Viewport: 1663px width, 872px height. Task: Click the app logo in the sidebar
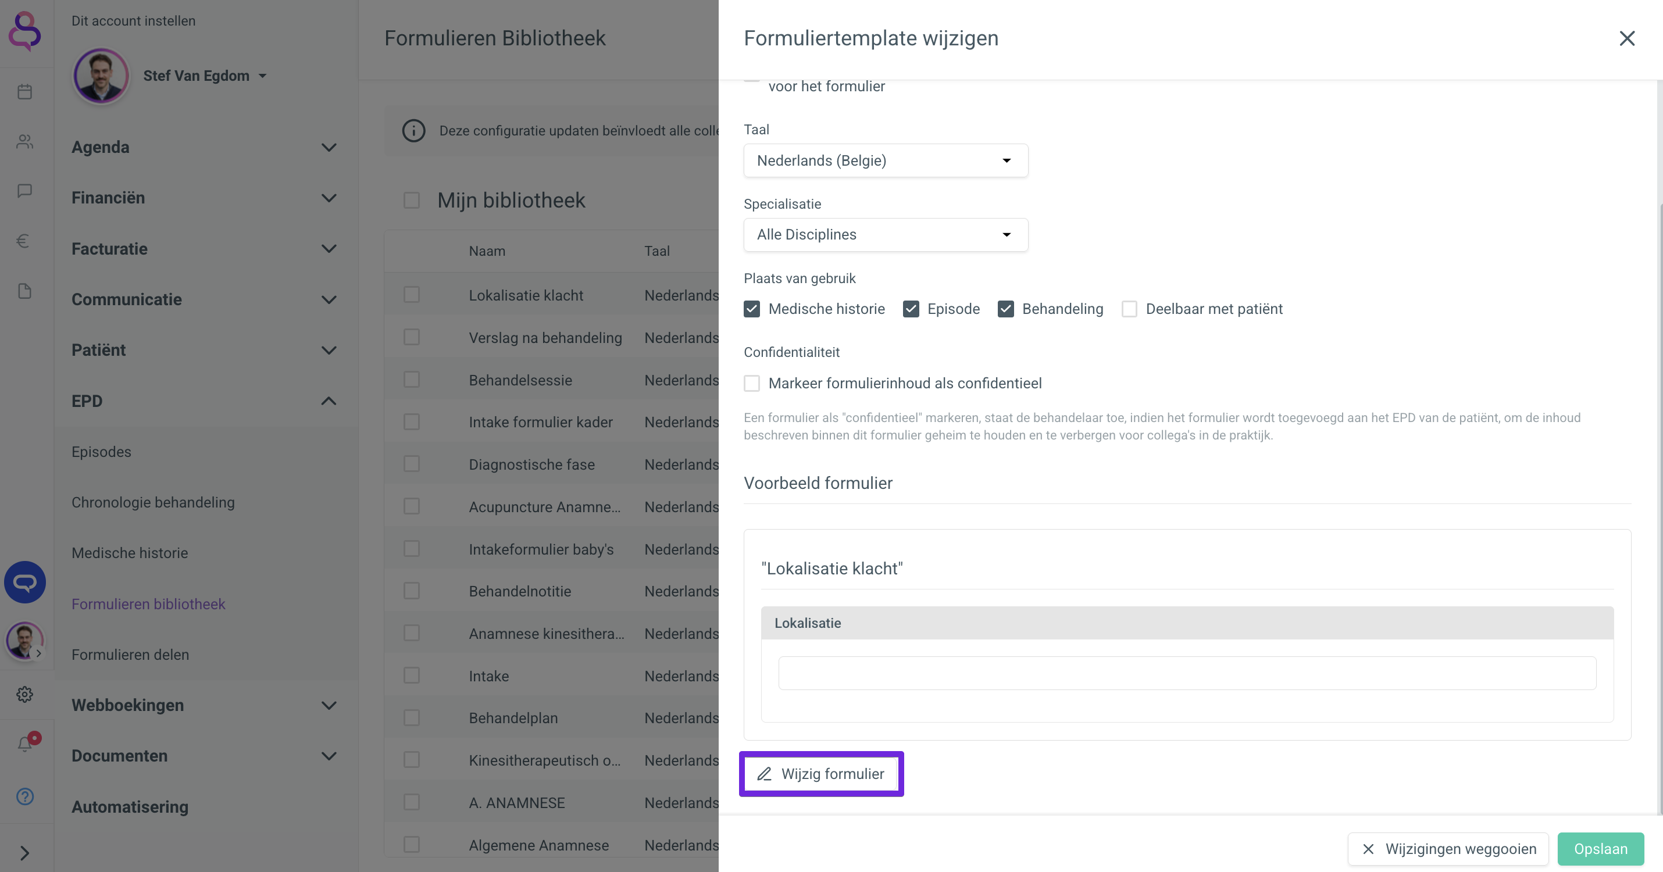[24, 31]
